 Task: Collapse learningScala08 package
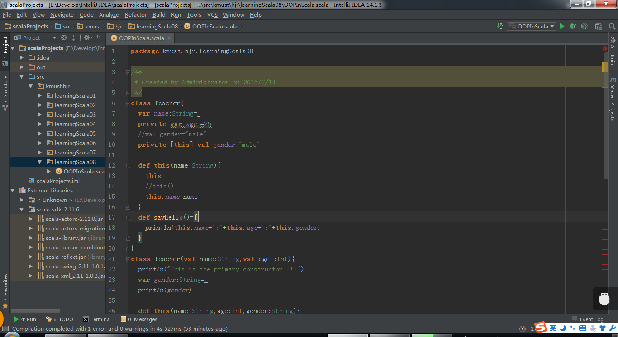(x=40, y=162)
